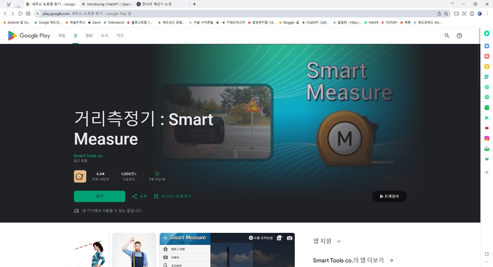
Task: Switch to the 영화 tab
Action: 89,36
